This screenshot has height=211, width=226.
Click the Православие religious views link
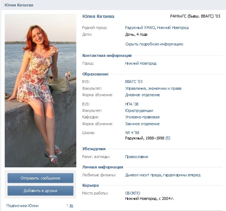[136, 157]
